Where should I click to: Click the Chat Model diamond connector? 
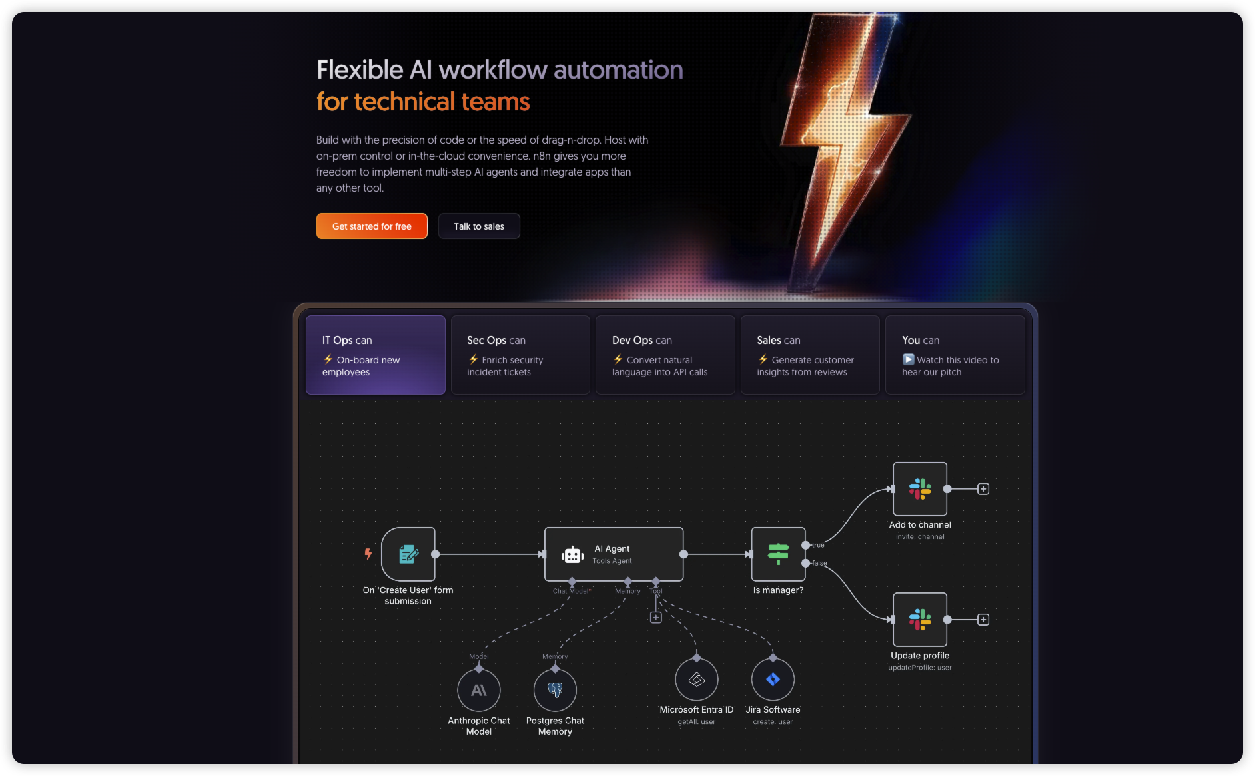click(572, 582)
